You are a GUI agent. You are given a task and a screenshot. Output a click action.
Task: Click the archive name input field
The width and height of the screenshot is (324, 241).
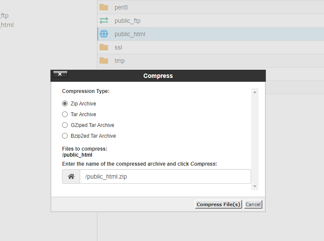click(x=165, y=176)
